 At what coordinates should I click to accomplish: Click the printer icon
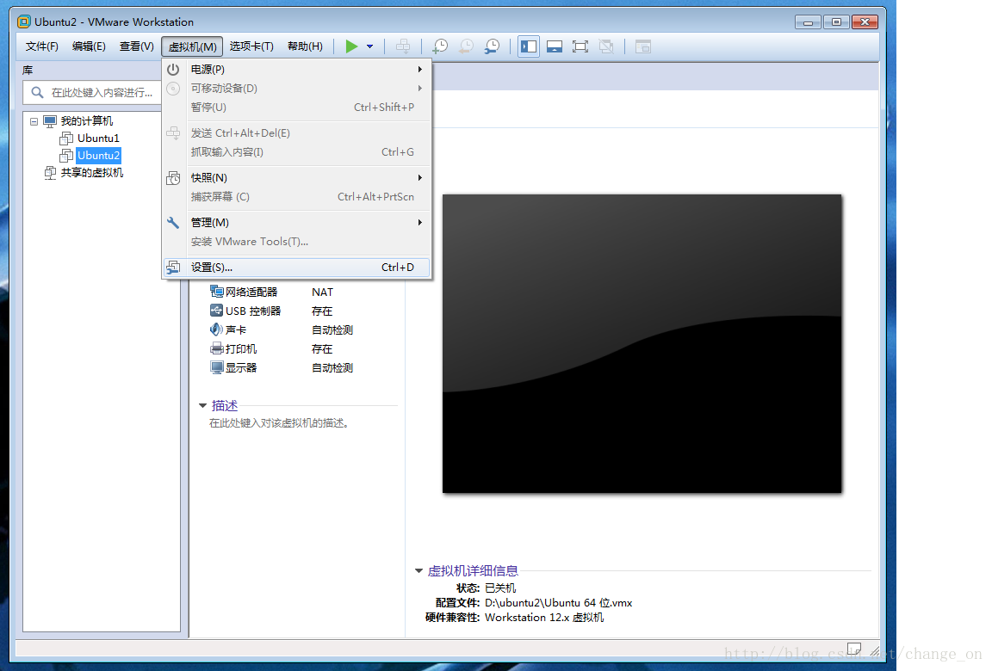pyautogui.click(x=216, y=348)
